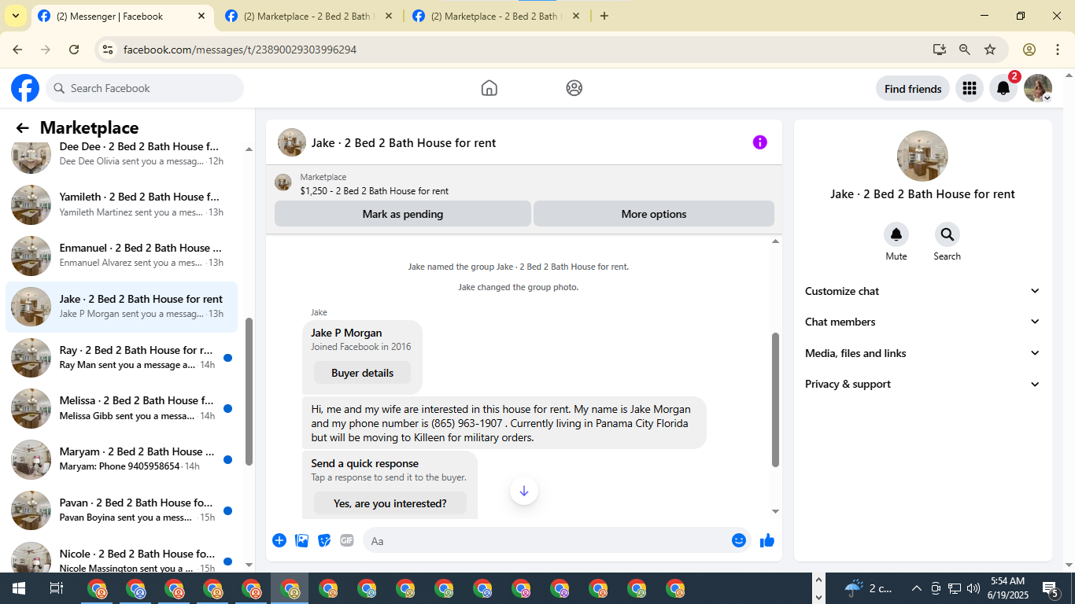Open Ray's unread conversation
The image size is (1075, 604).
coord(121,358)
